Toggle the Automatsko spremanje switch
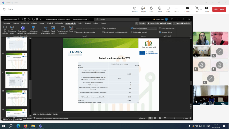 [20, 19]
